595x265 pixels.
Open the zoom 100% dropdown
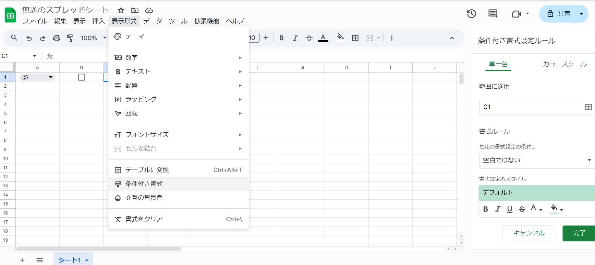[93, 38]
